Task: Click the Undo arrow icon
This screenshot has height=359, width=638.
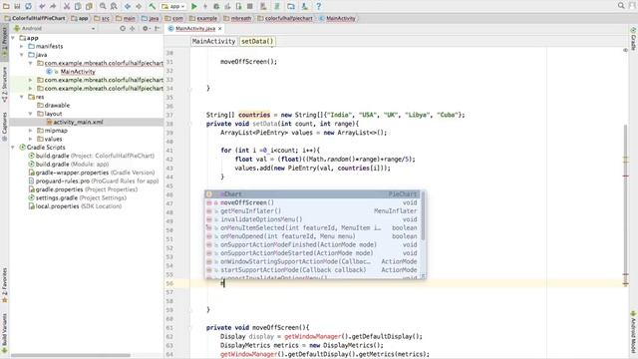Action: (x=42, y=6)
